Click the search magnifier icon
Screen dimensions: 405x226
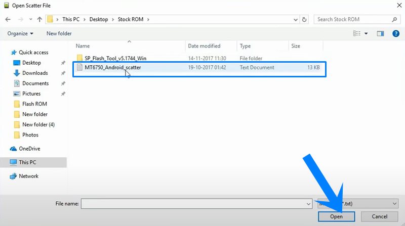(x=394, y=19)
